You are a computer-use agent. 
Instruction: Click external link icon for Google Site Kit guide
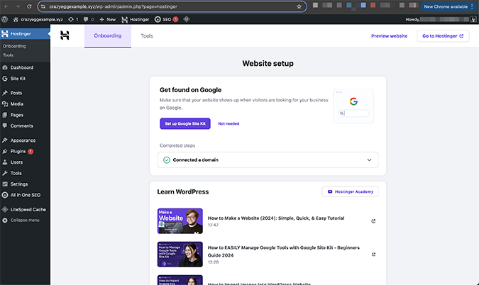[373, 255]
